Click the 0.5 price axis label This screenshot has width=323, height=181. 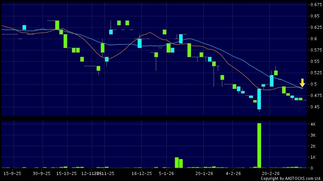click(x=313, y=84)
